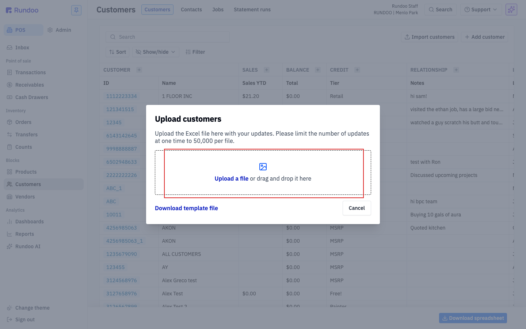Open customer ID ABC_1

click(114, 188)
